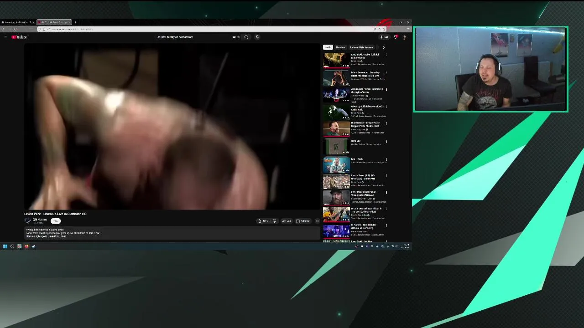Open options menu for Given Up official video
The width and height of the screenshot is (584, 328).
click(x=386, y=107)
